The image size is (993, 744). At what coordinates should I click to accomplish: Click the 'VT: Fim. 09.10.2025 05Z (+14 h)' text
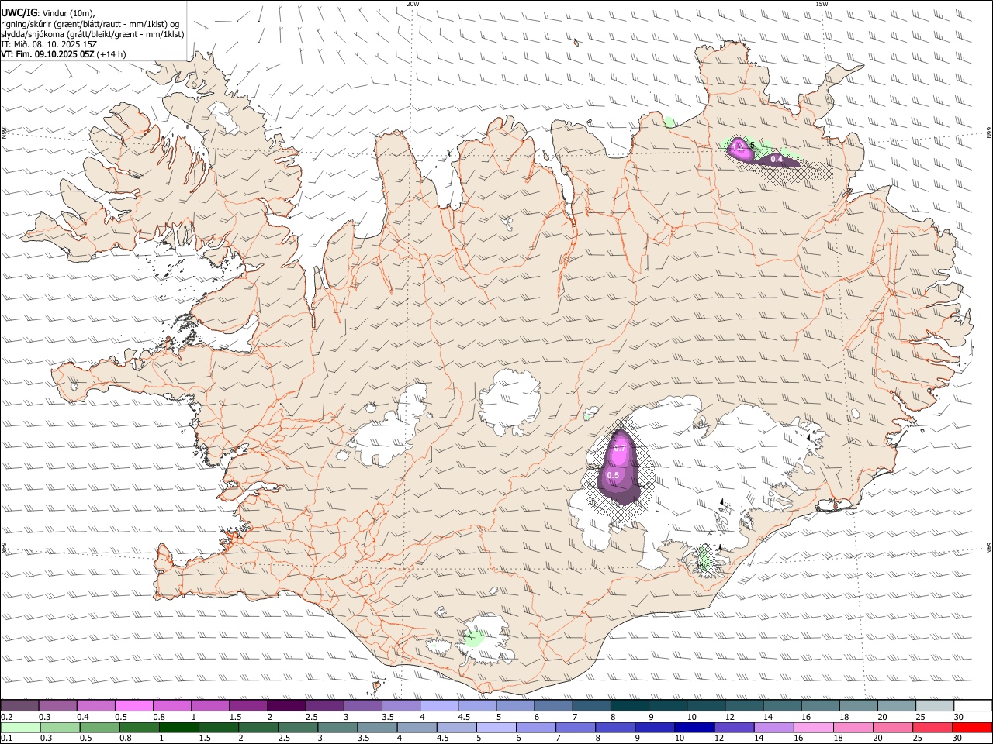point(64,54)
